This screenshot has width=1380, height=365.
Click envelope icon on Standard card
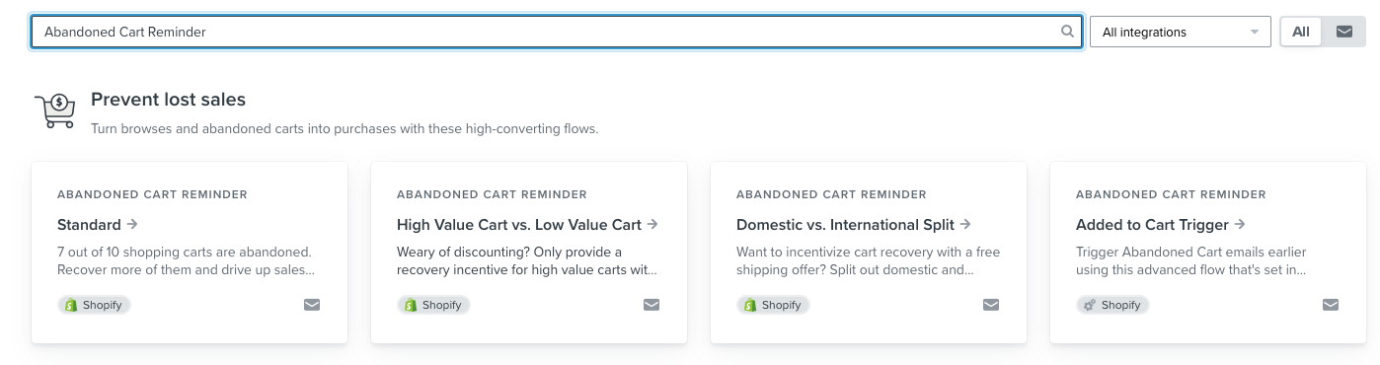(312, 305)
